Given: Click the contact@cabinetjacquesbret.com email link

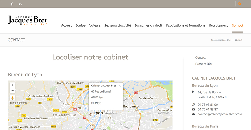Looking at the screenshot, I should point(220,114).
